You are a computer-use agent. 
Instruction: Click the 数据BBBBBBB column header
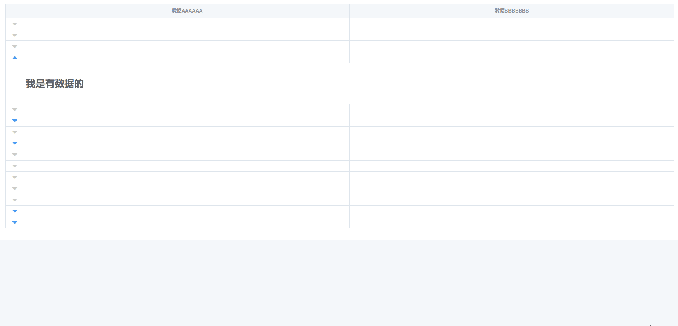click(x=512, y=11)
